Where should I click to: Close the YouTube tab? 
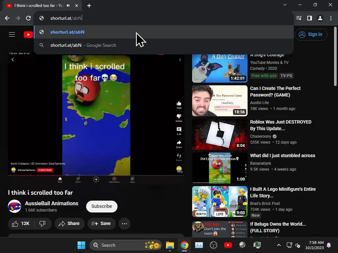click(77, 6)
